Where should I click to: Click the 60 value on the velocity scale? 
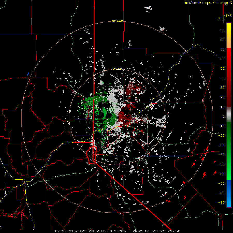(x=222, y=59)
